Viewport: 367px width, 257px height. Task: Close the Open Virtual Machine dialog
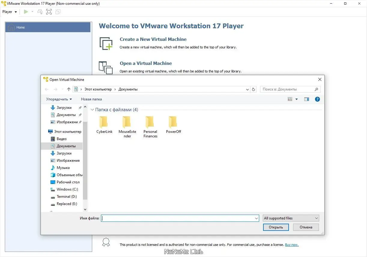320,80
